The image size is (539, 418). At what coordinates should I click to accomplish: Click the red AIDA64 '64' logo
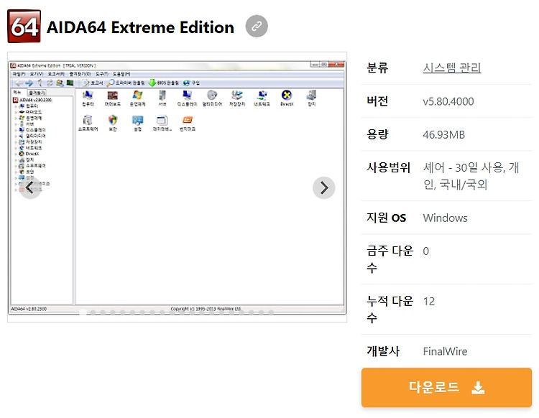point(24,26)
